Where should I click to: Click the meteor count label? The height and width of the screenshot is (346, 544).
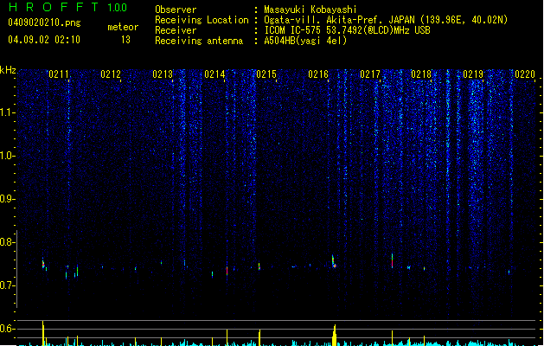pyautogui.click(x=123, y=27)
